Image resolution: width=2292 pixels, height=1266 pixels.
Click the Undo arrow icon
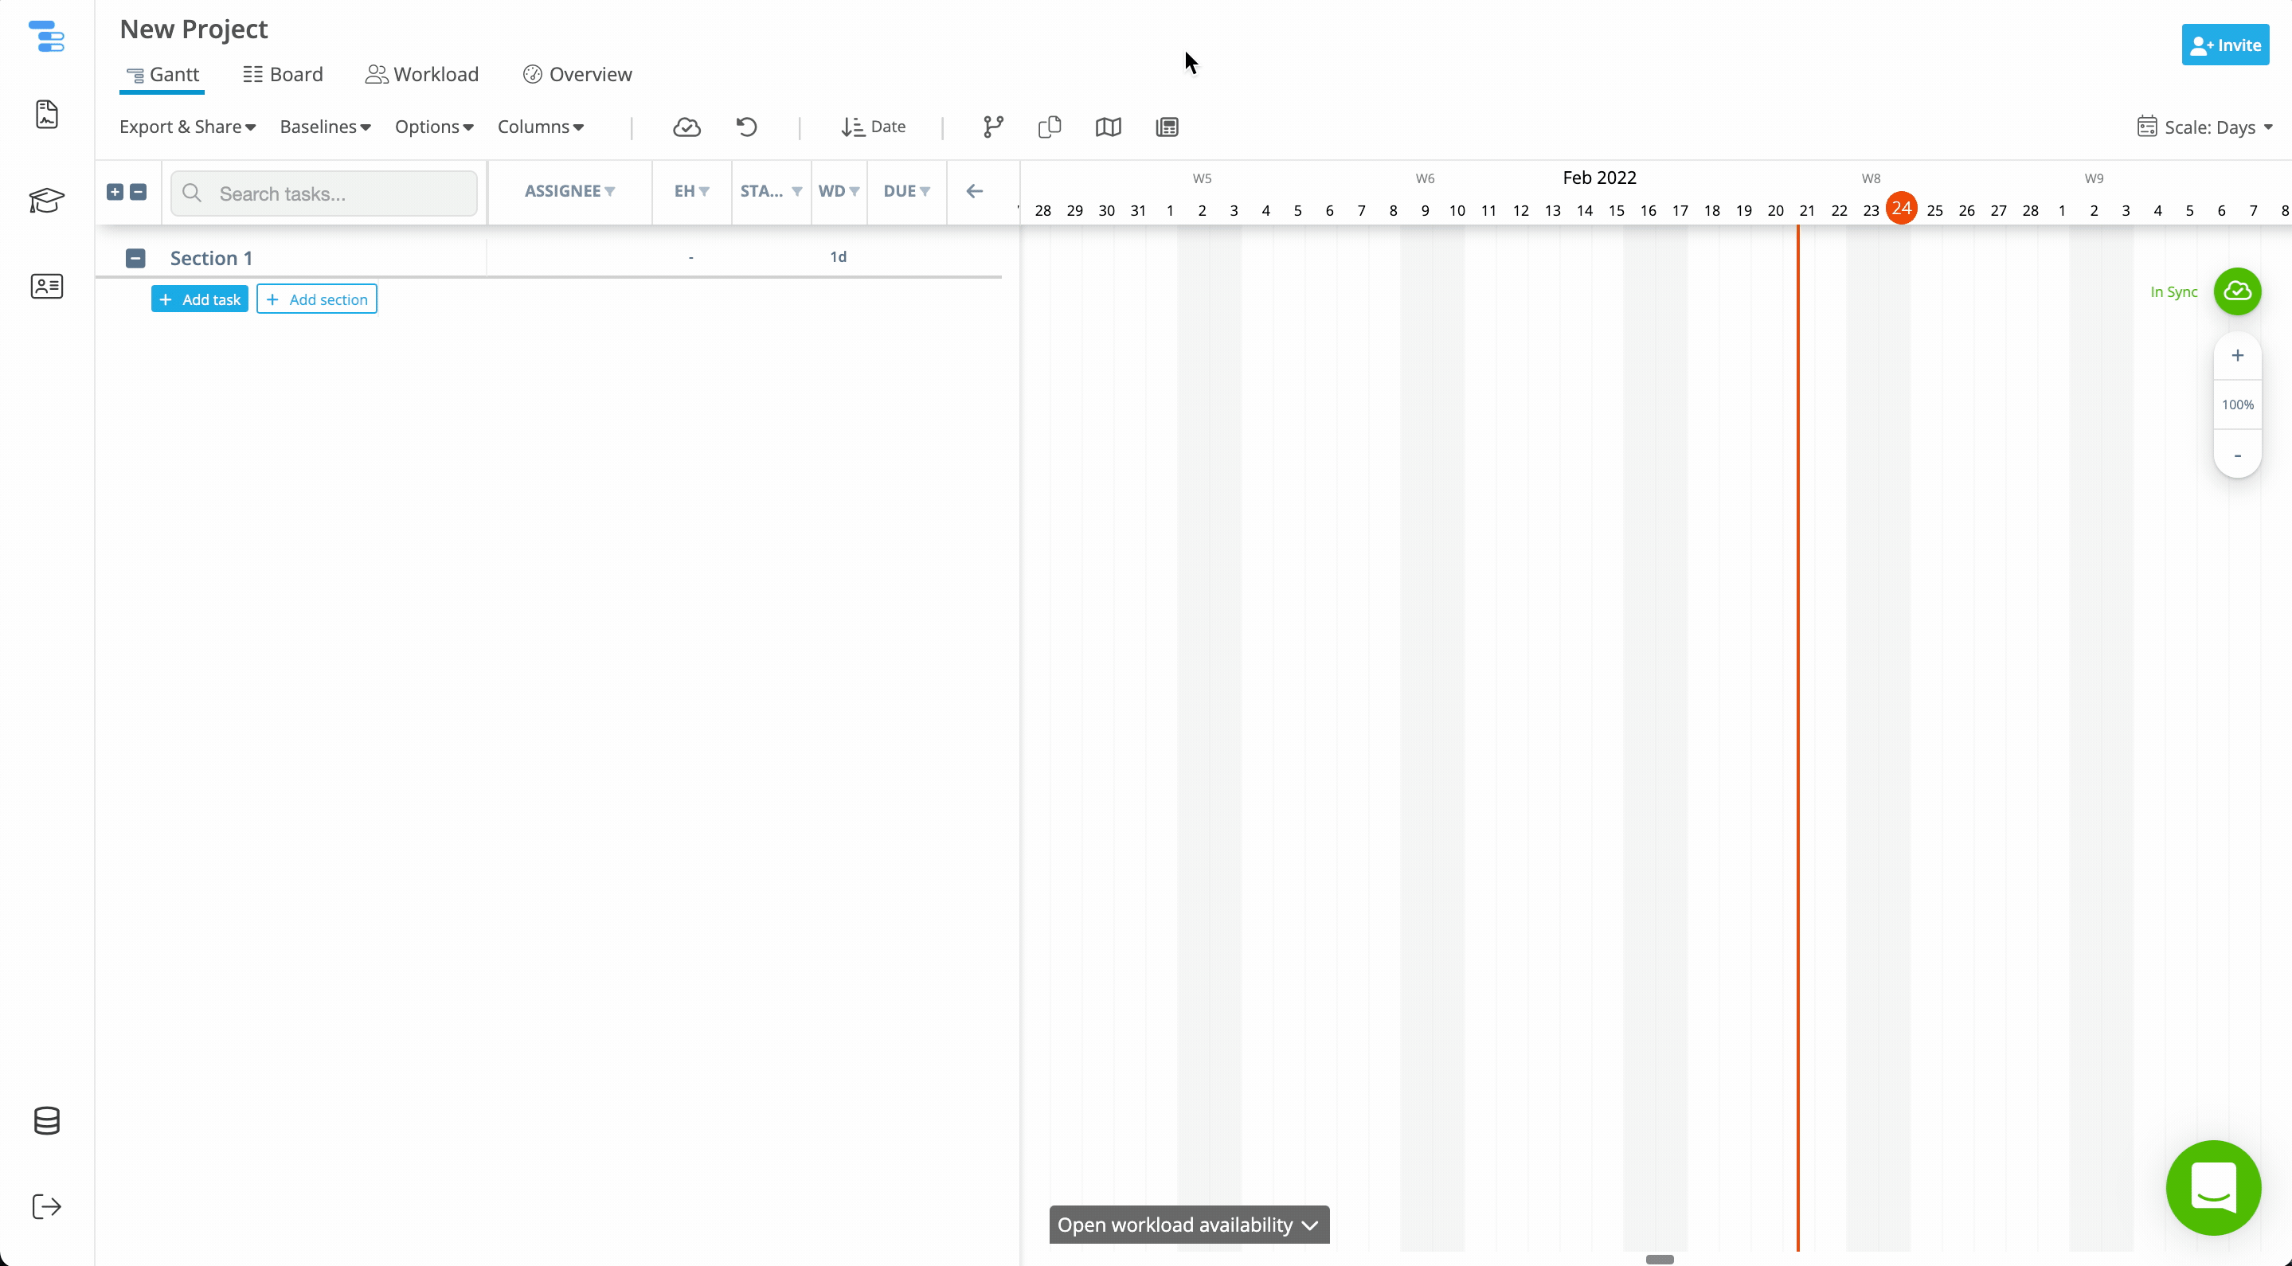point(745,127)
